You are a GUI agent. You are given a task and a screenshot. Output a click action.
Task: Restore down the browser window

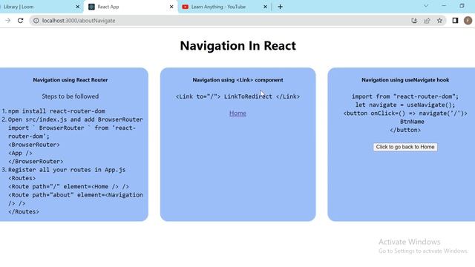462,6
